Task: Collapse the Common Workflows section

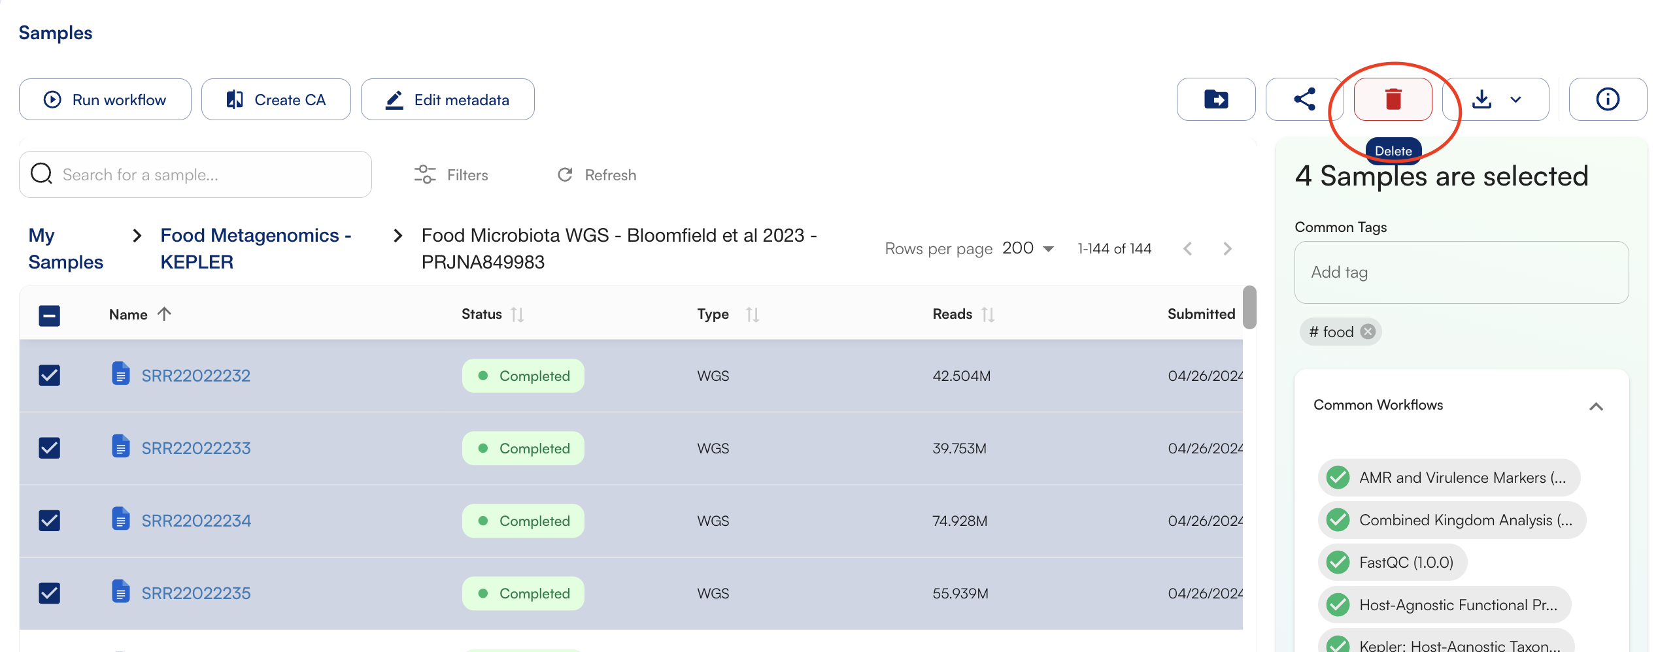Action: [x=1595, y=406]
